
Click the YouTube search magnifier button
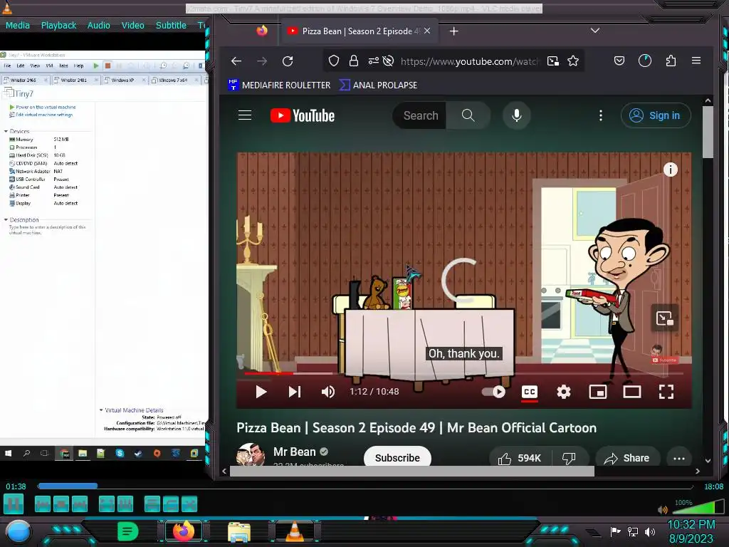coord(468,115)
